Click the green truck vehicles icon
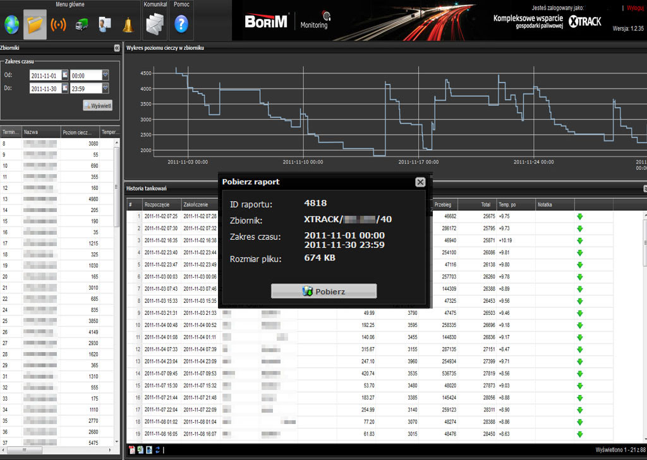Viewport: 647px width, 460px height. 82,25
